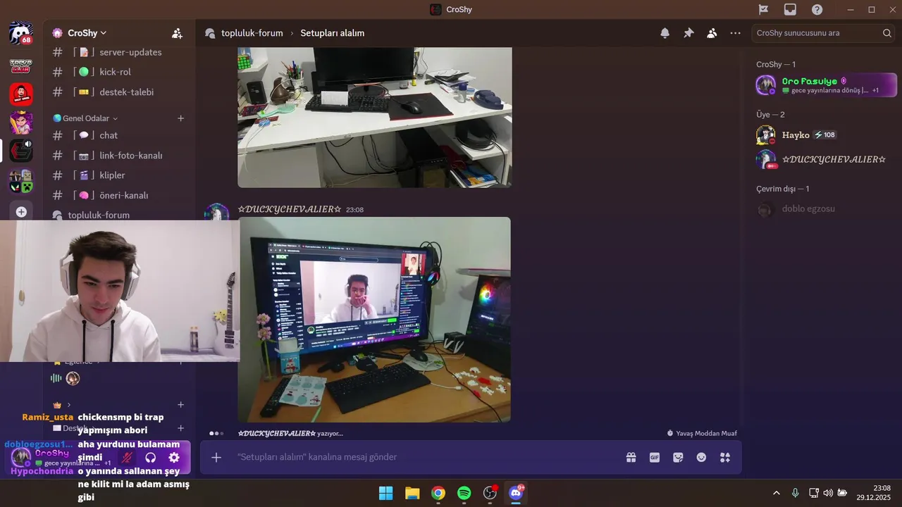
Task: Add a new server with plus button
Action: [21, 212]
